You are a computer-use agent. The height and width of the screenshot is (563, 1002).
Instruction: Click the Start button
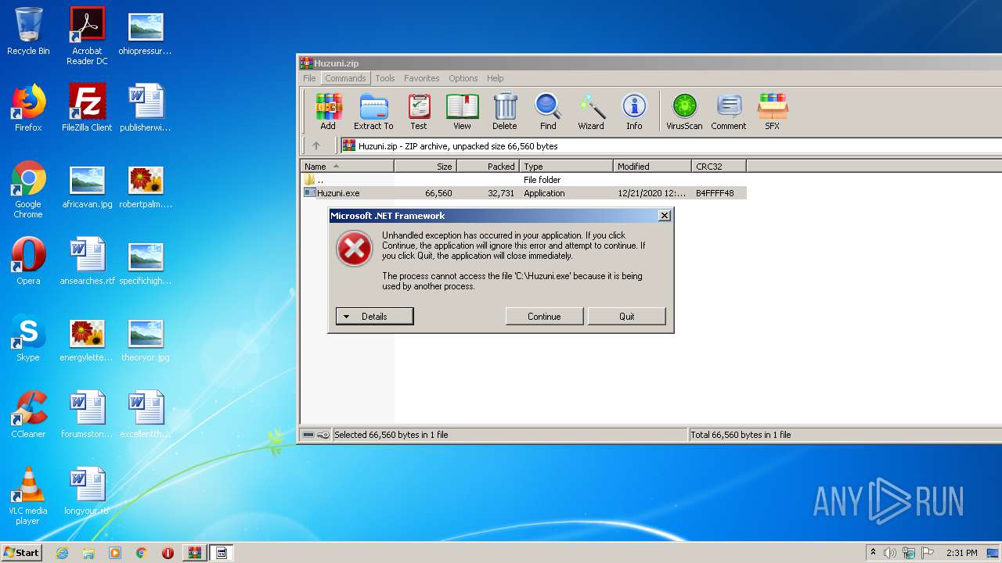22,552
